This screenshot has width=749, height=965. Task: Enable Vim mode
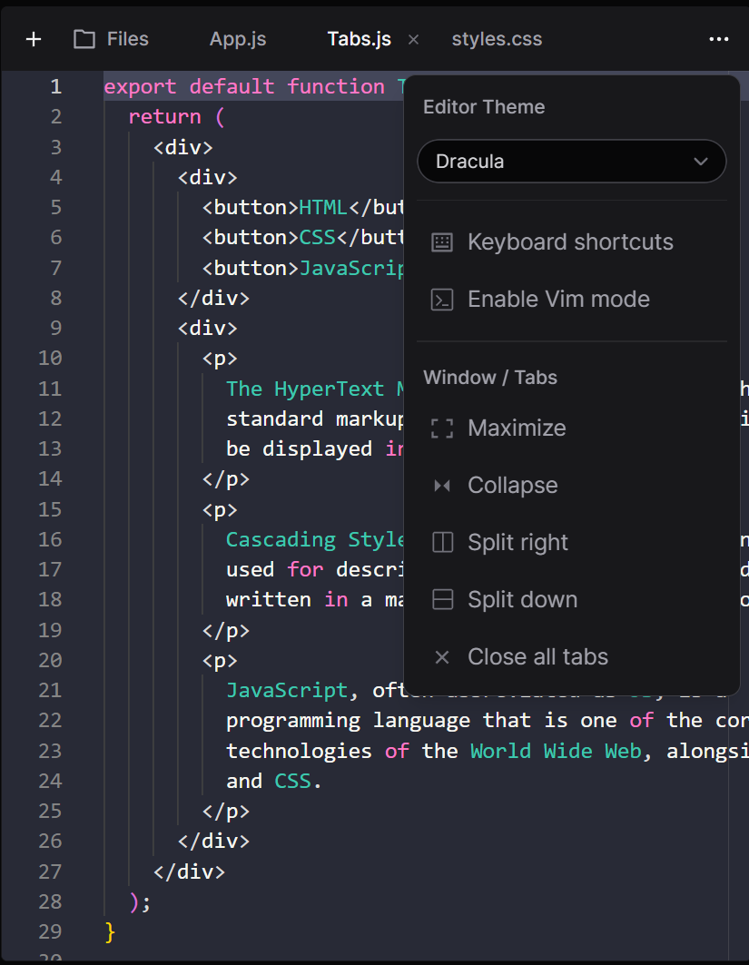557,299
